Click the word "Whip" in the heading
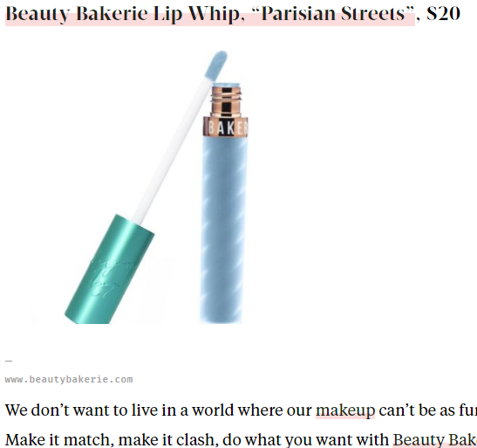Screen dimensions: 477x448 (214, 14)
